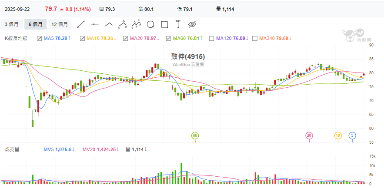384x188 pixels.
Task: Enable the MA120 moving average checkbox
Action: point(212,39)
